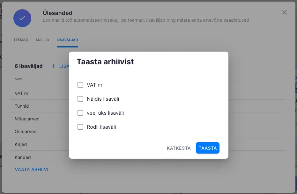The height and width of the screenshot is (194, 297).
Task: Open the MALLID tab
Action: 42,40
